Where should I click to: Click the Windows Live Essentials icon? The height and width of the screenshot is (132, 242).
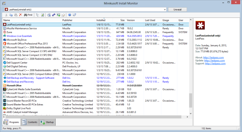[5, 36]
